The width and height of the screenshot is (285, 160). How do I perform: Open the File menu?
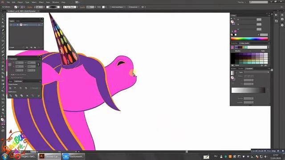[8, 2]
